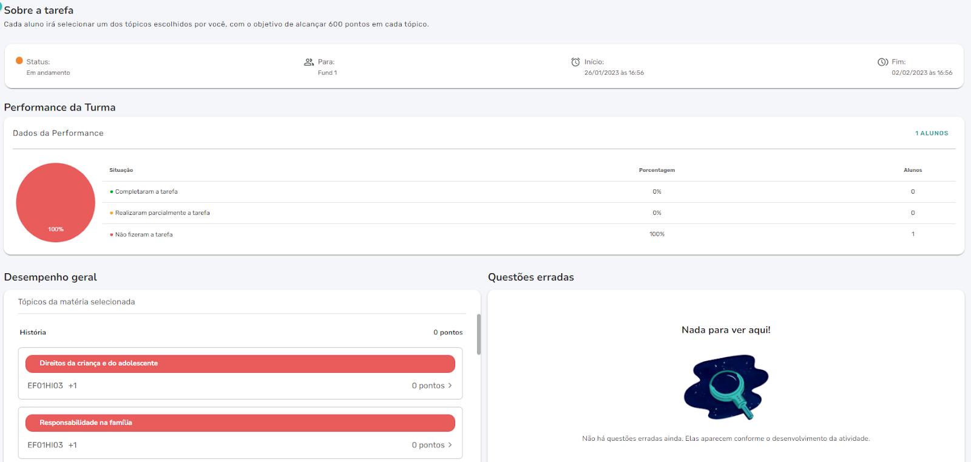The height and width of the screenshot is (462, 971).
Task: Click the clock icon beside Fim
Action: point(882,62)
